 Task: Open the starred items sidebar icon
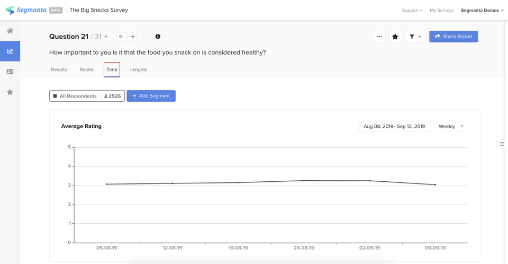(10, 92)
